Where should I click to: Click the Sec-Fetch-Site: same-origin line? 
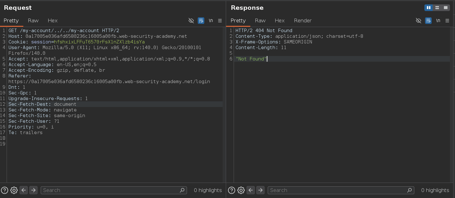47,116
